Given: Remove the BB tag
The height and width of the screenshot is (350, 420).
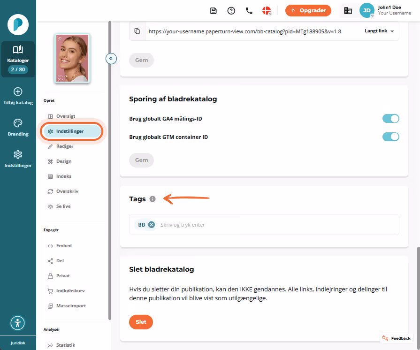Looking at the screenshot, I should [x=151, y=225].
